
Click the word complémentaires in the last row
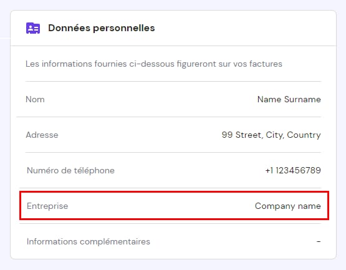[115, 241]
